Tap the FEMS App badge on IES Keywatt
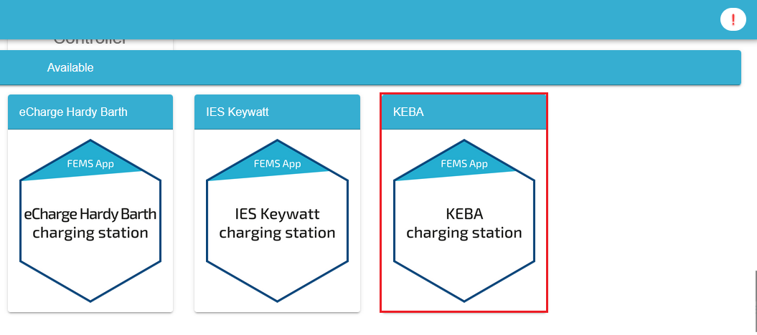Viewport: 757px width, 335px height. click(x=277, y=164)
